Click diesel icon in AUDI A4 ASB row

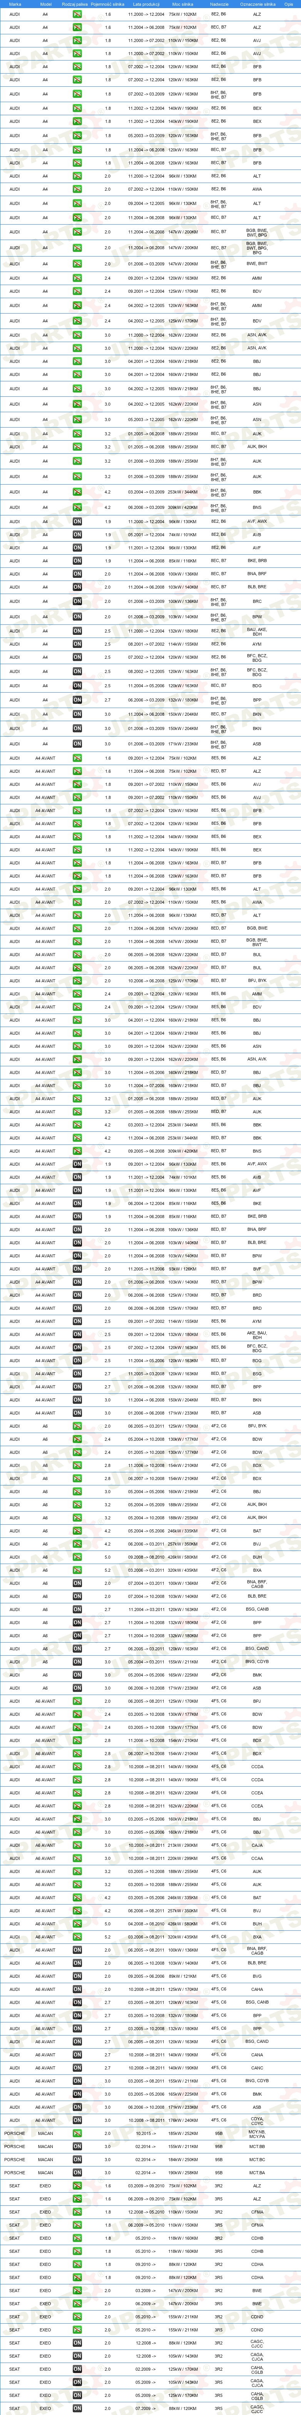77,744
